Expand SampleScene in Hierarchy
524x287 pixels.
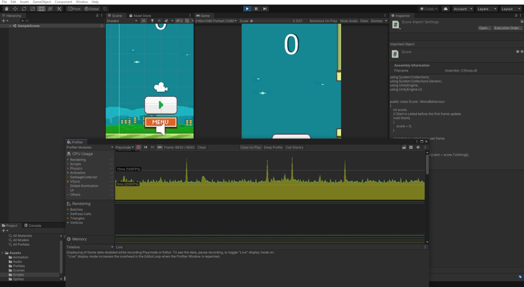pos(11,26)
